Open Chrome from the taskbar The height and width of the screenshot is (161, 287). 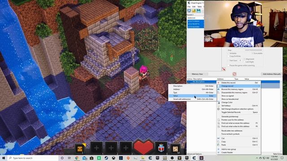tap(77, 158)
